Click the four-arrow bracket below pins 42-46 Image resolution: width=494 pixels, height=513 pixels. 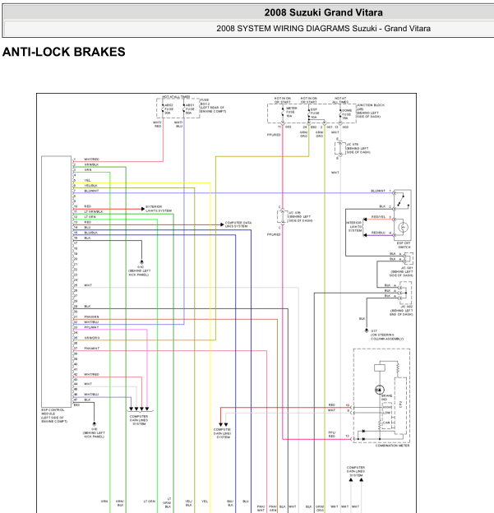pyautogui.click(x=140, y=409)
